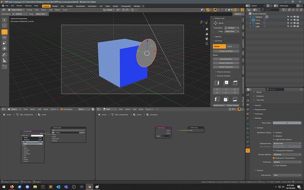Disable Raytraced Transmission checkbox
The width and height of the screenshot is (304, 190).
274,158
